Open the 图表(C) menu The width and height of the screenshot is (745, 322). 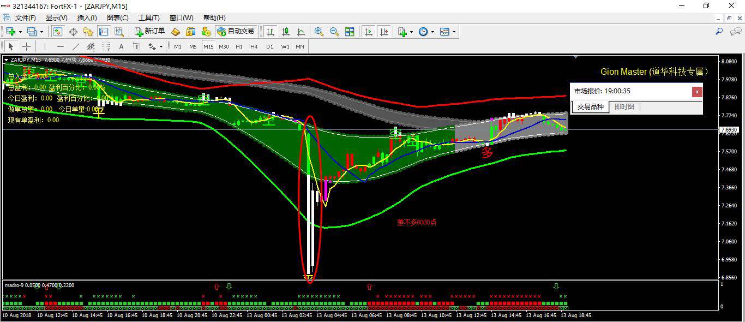tap(118, 18)
